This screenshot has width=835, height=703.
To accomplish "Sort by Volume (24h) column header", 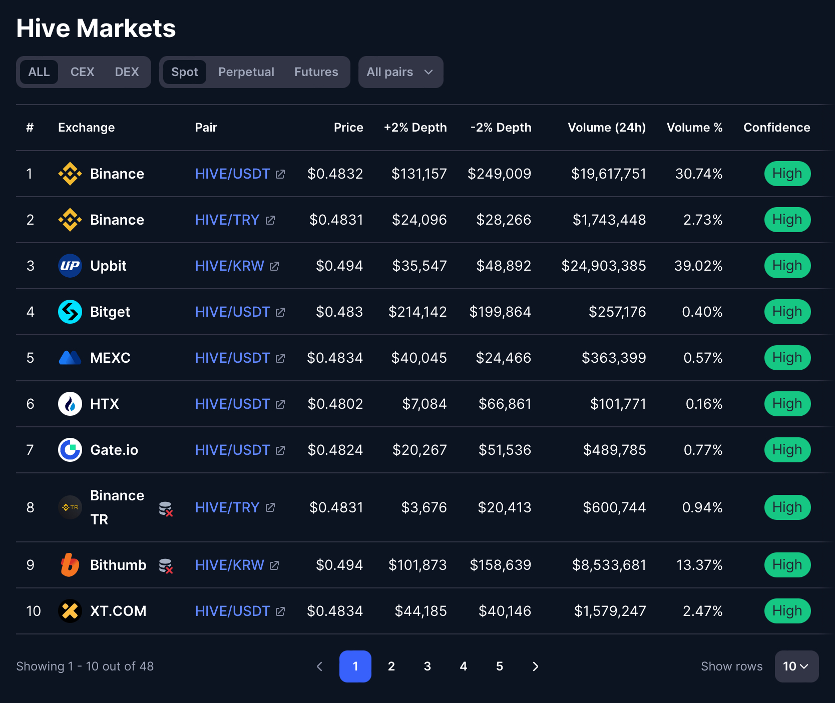I will point(607,128).
